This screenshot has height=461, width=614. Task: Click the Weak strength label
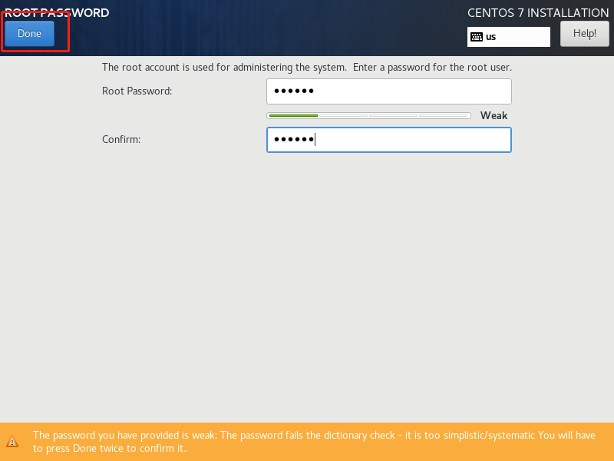[x=494, y=116]
